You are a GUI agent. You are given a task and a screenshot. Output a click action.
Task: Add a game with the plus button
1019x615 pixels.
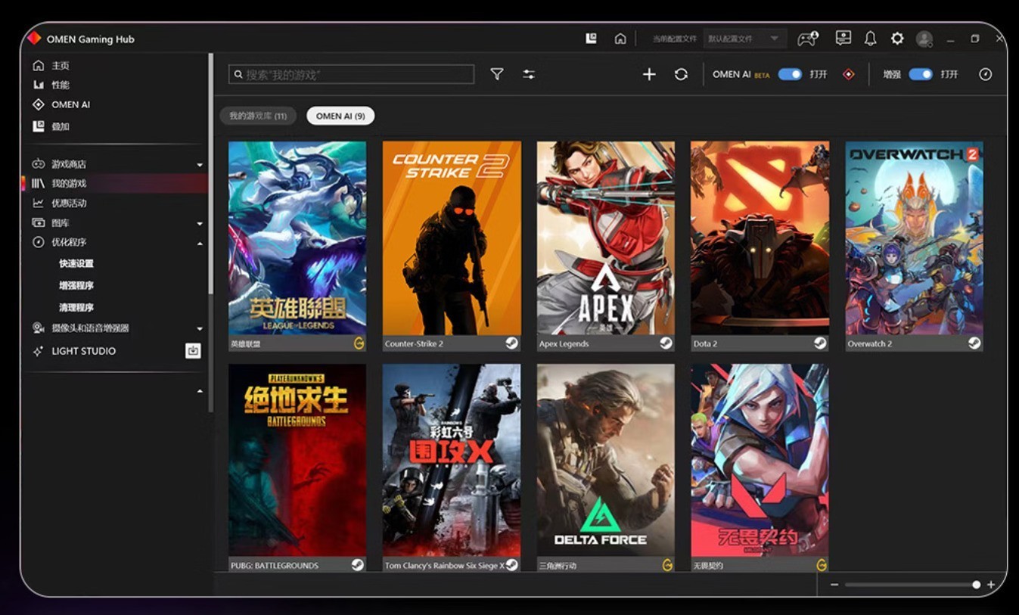(649, 74)
